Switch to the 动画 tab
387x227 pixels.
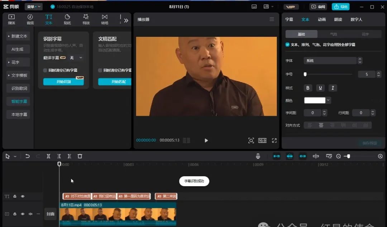click(x=322, y=19)
